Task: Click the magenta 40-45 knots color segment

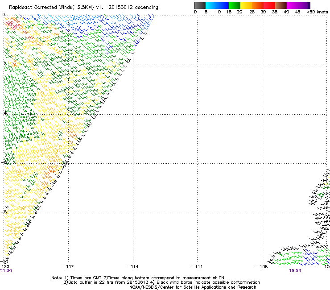Action: pos(293,5)
